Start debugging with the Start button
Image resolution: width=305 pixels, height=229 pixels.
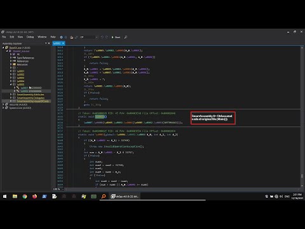point(116,37)
